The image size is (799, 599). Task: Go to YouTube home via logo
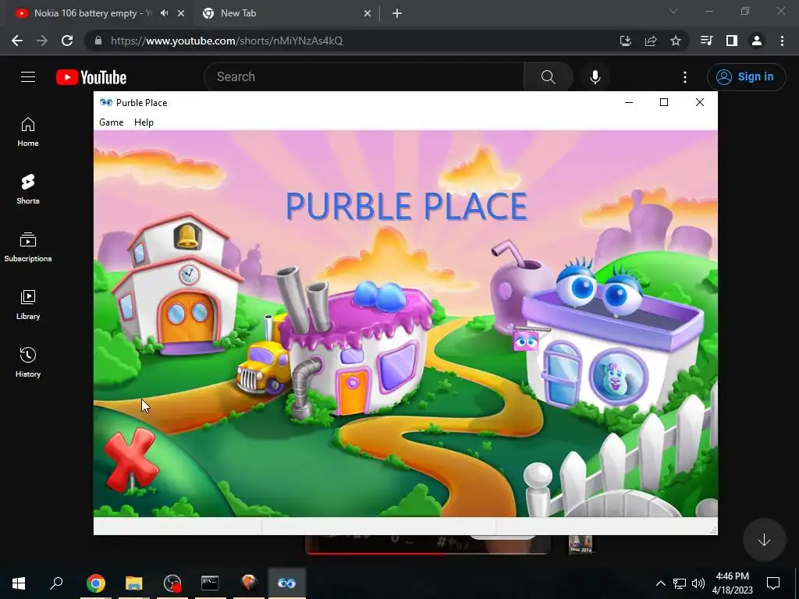[91, 77]
